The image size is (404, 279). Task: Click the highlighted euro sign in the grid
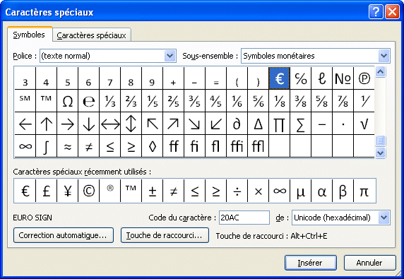point(279,78)
